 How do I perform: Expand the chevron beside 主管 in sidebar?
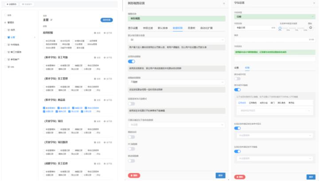point(35,37)
